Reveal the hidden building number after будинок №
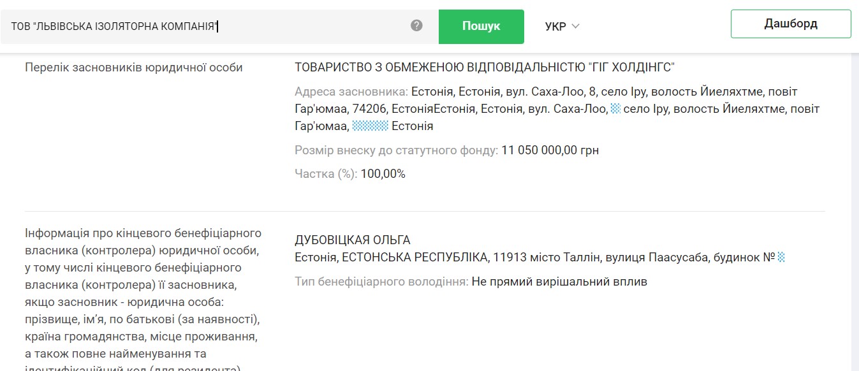 point(781,258)
